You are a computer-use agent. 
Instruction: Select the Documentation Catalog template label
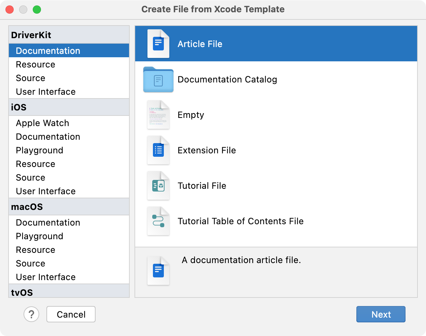[x=227, y=79]
